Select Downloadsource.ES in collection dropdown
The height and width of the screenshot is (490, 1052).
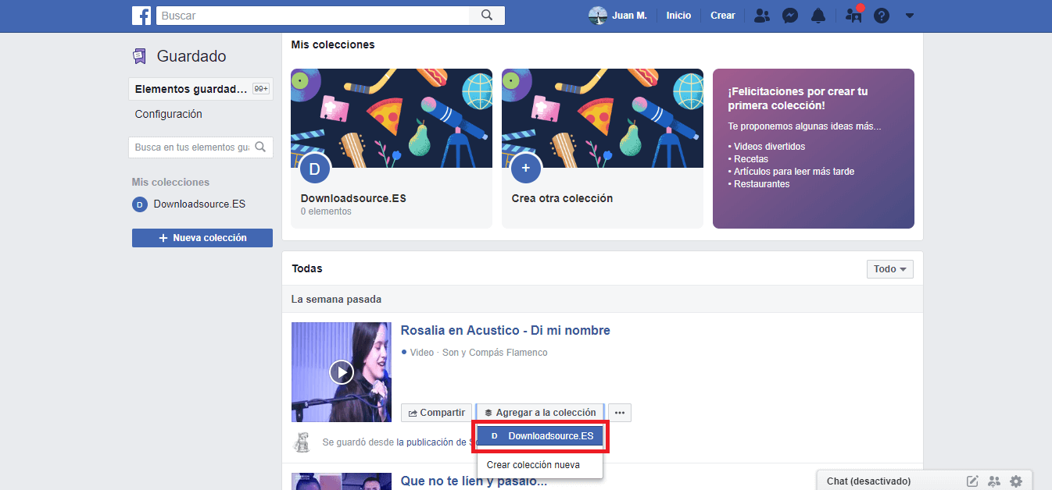point(540,436)
